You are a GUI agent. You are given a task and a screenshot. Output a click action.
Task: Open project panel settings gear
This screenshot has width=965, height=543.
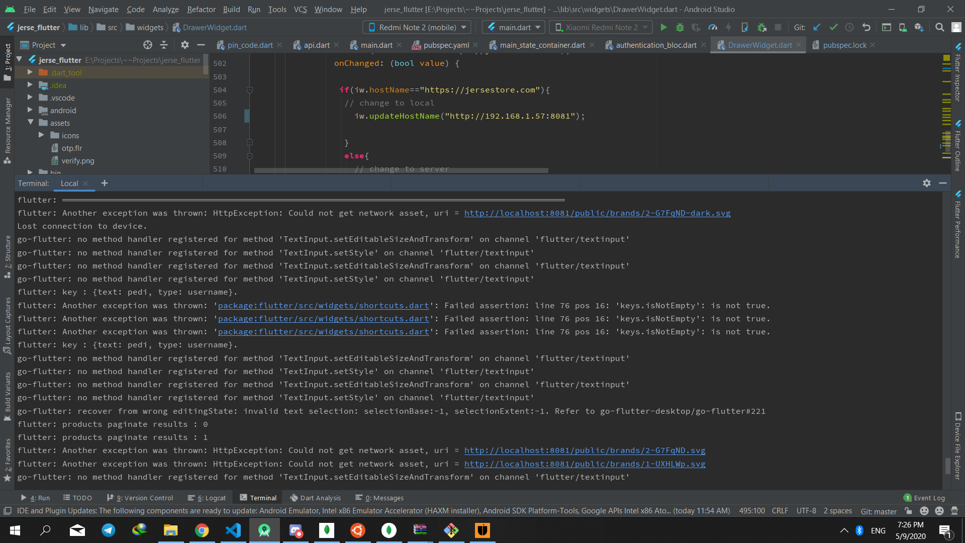tap(185, 45)
